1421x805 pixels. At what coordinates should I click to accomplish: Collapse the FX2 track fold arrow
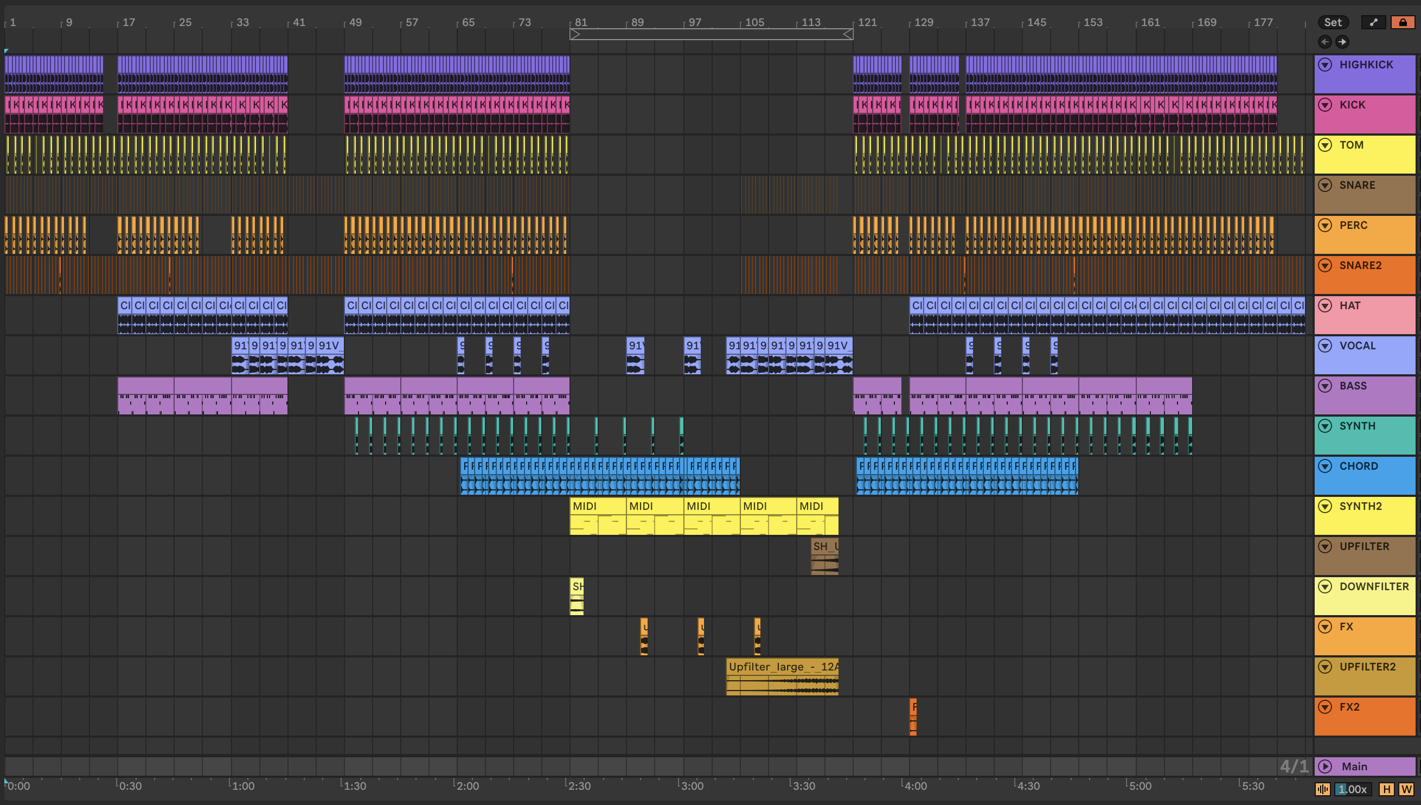(x=1325, y=707)
